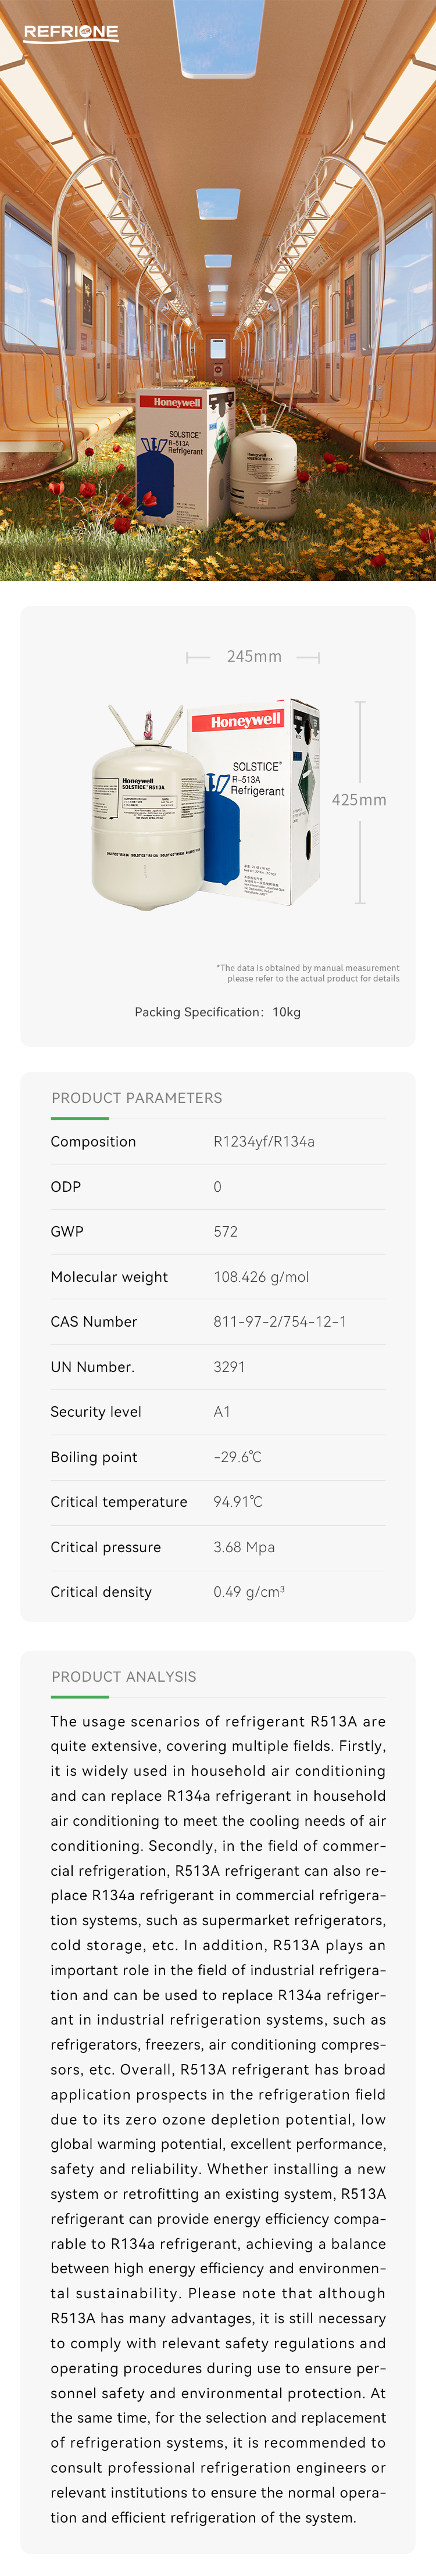This screenshot has height=2576, width=436.
Task: Select the GWP value 572
Action: (226, 1232)
